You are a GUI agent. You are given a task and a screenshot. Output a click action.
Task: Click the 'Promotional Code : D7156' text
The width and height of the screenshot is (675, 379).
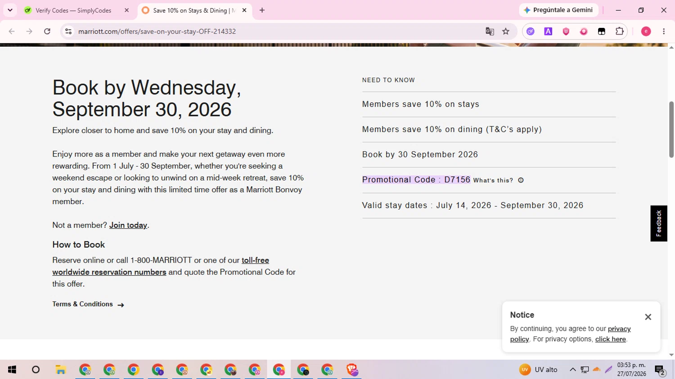pyautogui.click(x=416, y=180)
